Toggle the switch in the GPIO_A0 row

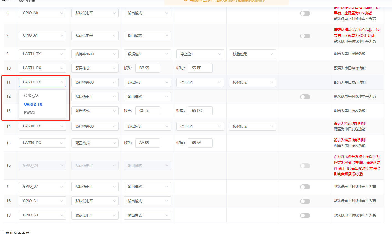coord(305,13)
